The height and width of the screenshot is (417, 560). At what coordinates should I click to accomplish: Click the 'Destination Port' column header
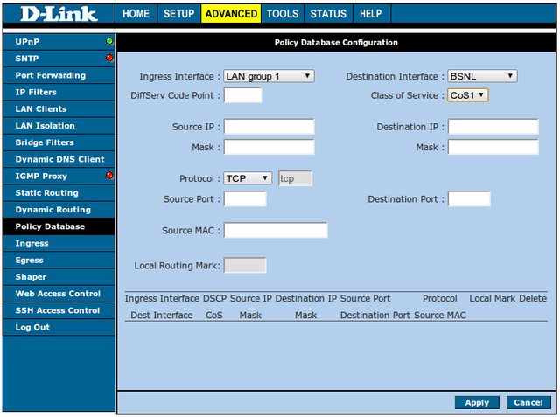pyautogui.click(x=375, y=315)
